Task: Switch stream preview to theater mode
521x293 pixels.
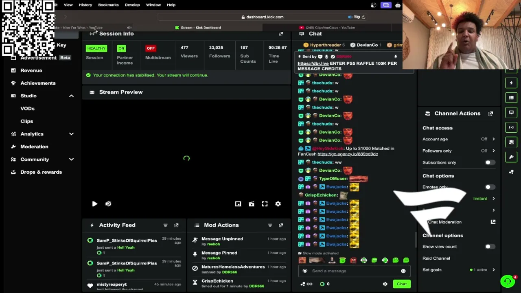Action: [252, 204]
